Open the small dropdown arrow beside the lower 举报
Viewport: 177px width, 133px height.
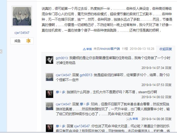point(128,119)
